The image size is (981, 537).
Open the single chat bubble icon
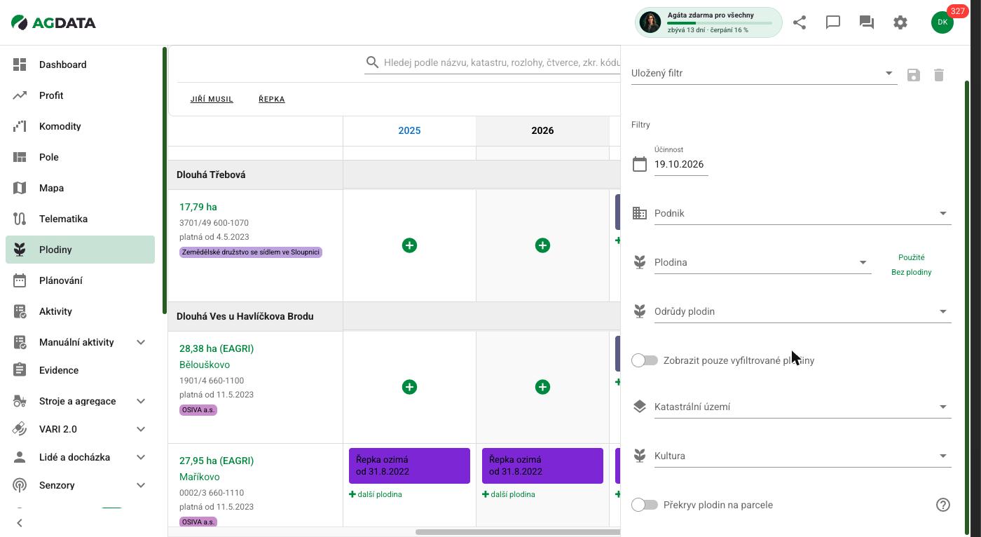[833, 22]
